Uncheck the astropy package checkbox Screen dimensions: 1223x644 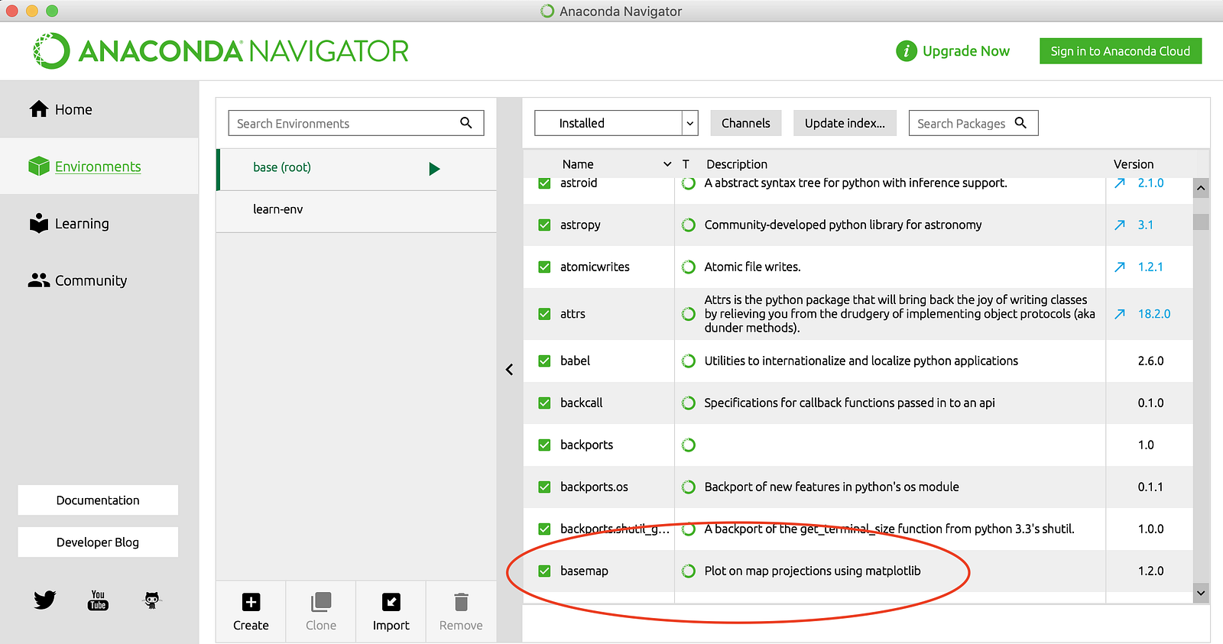544,225
